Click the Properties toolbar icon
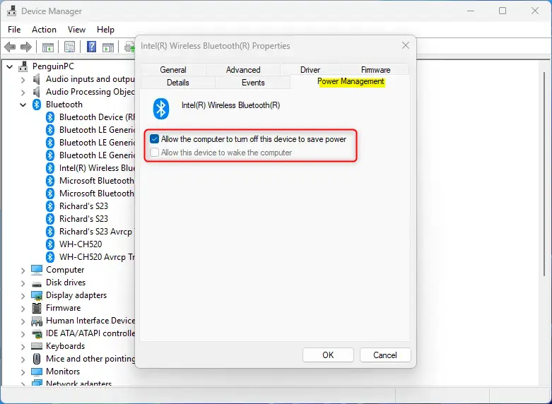 point(70,47)
